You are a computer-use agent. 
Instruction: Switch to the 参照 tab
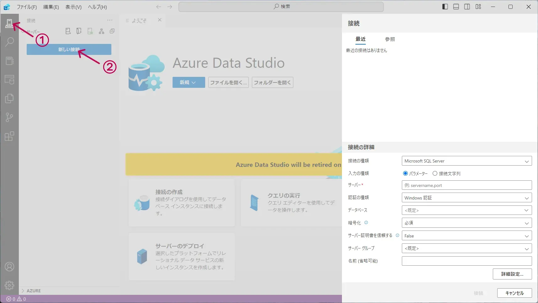pyautogui.click(x=390, y=39)
